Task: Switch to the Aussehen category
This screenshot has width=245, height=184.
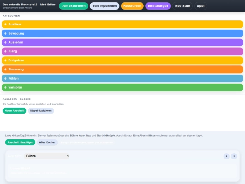Action: 122,42
